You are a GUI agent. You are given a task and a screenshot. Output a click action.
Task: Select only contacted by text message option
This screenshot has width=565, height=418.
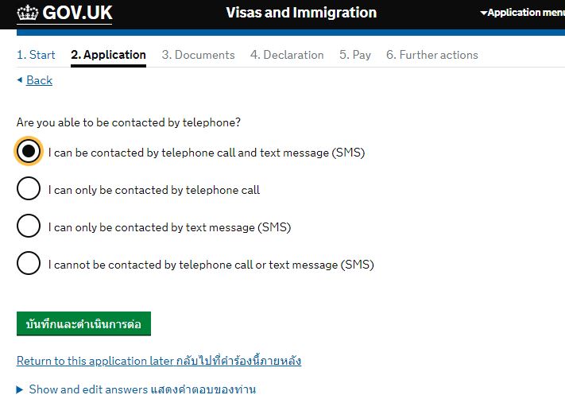[x=28, y=226]
